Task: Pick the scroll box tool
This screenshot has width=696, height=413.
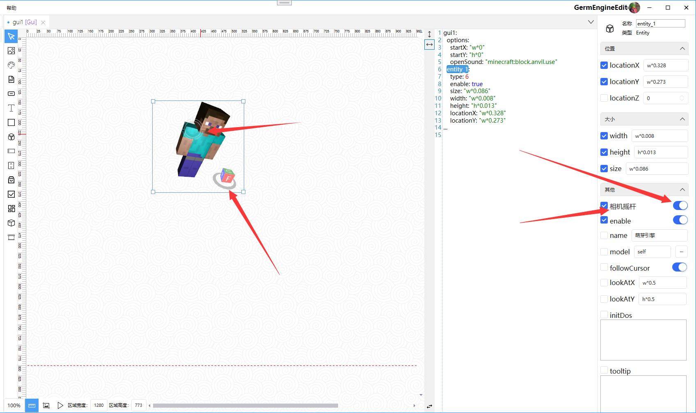Action: 11,165
